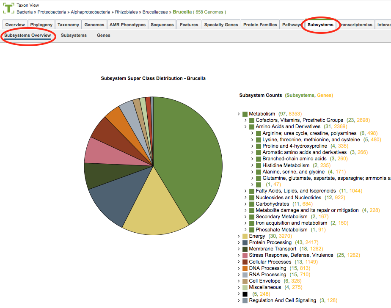Open the Brucellaceae breadcrumb link
Screen dimensions: 391x308
[x=155, y=12]
